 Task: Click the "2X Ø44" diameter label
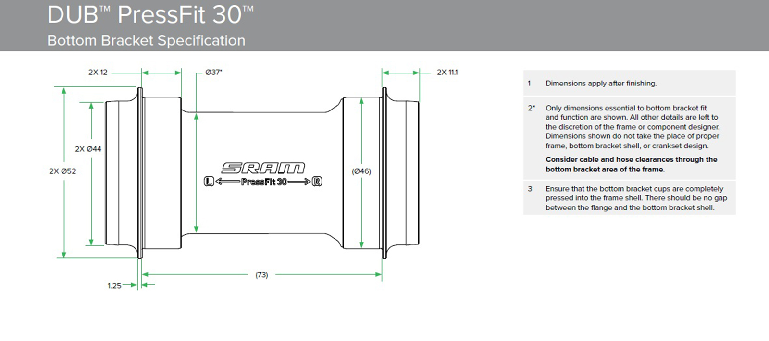[88, 149]
